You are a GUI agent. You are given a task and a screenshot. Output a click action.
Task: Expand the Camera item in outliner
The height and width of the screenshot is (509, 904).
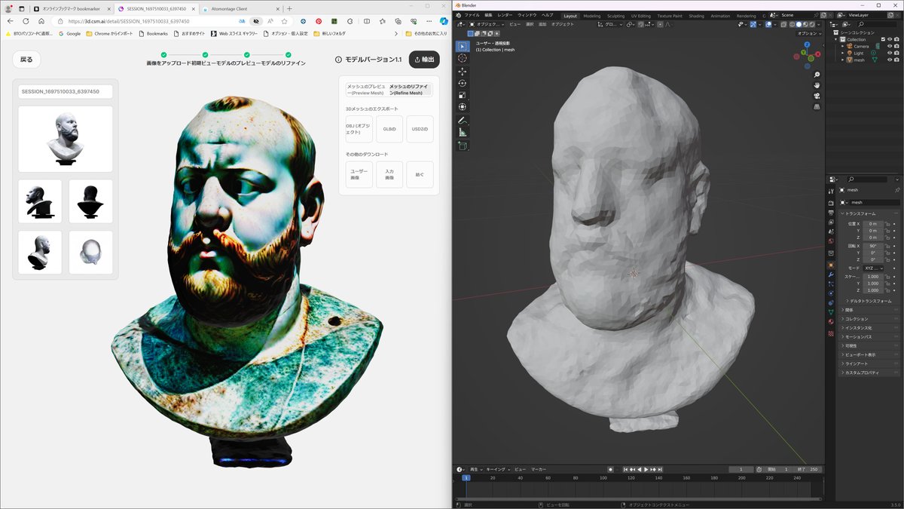coord(843,46)
